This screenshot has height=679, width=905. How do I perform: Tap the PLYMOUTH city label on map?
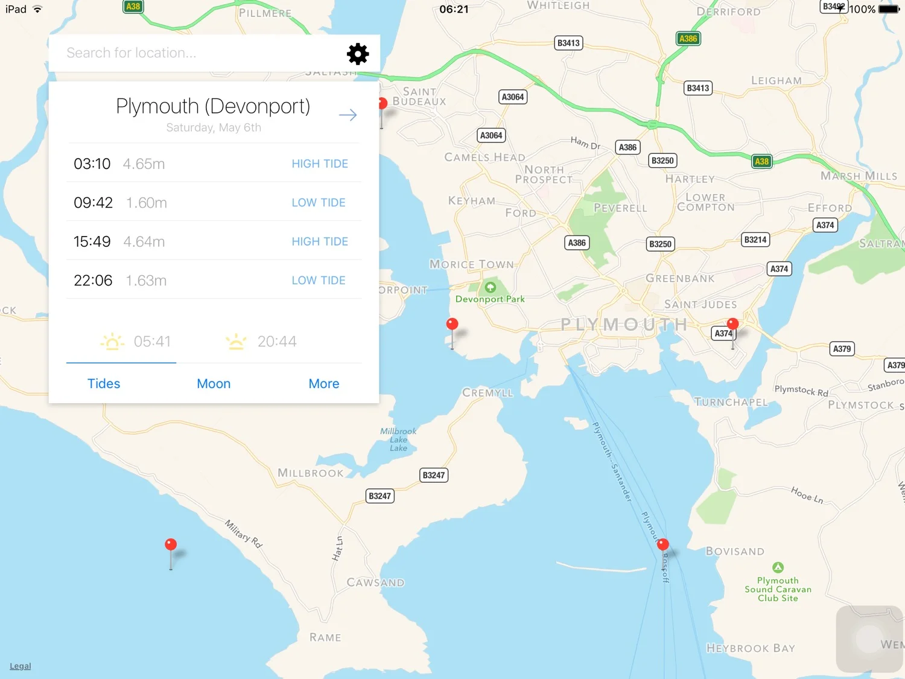pos(624,325)
